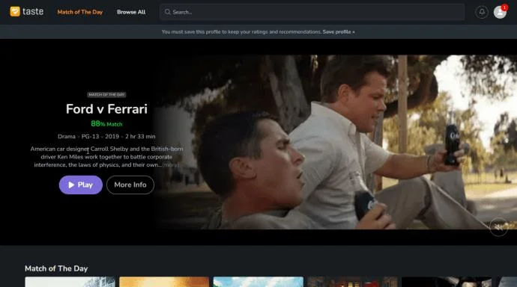The width and height of the screenshot is (517, 287).
Task: Open the user profile avatar
Action: pyautogui.click(x=500, y=12)
